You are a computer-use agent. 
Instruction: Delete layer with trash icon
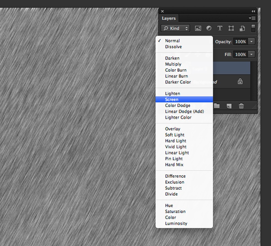tap(241, 106)
